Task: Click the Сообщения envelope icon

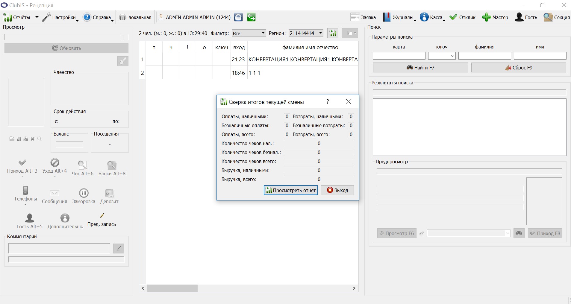Action: [x=54, y=193]
